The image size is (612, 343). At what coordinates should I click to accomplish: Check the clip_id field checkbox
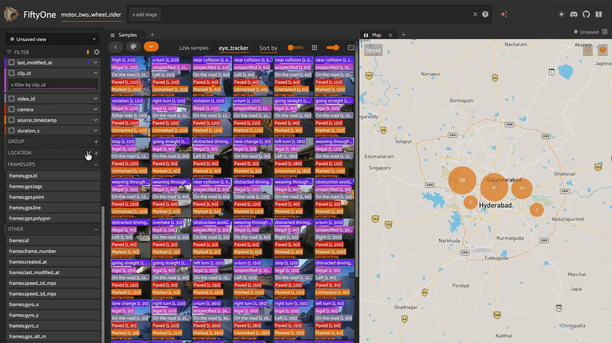tap(11, 73)
